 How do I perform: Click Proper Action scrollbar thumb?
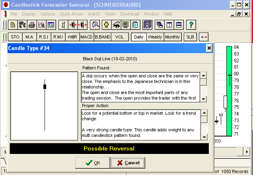(x=204, y=119)
